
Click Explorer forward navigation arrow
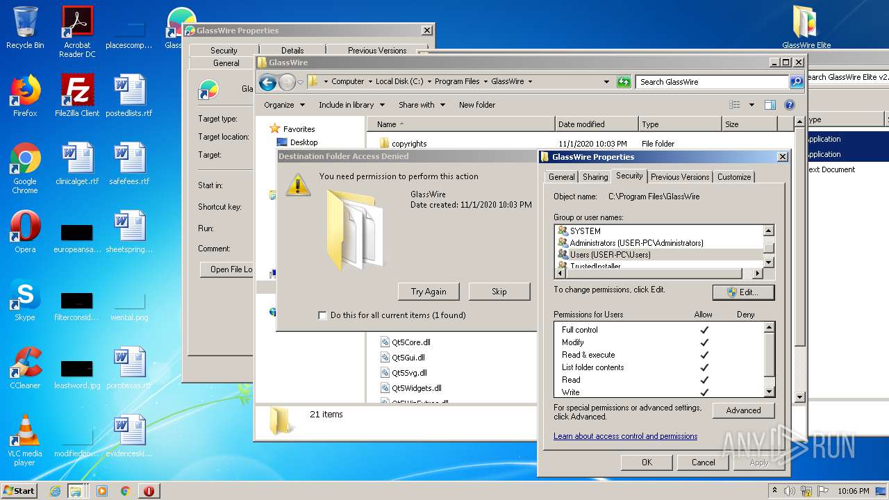[286, 83]
